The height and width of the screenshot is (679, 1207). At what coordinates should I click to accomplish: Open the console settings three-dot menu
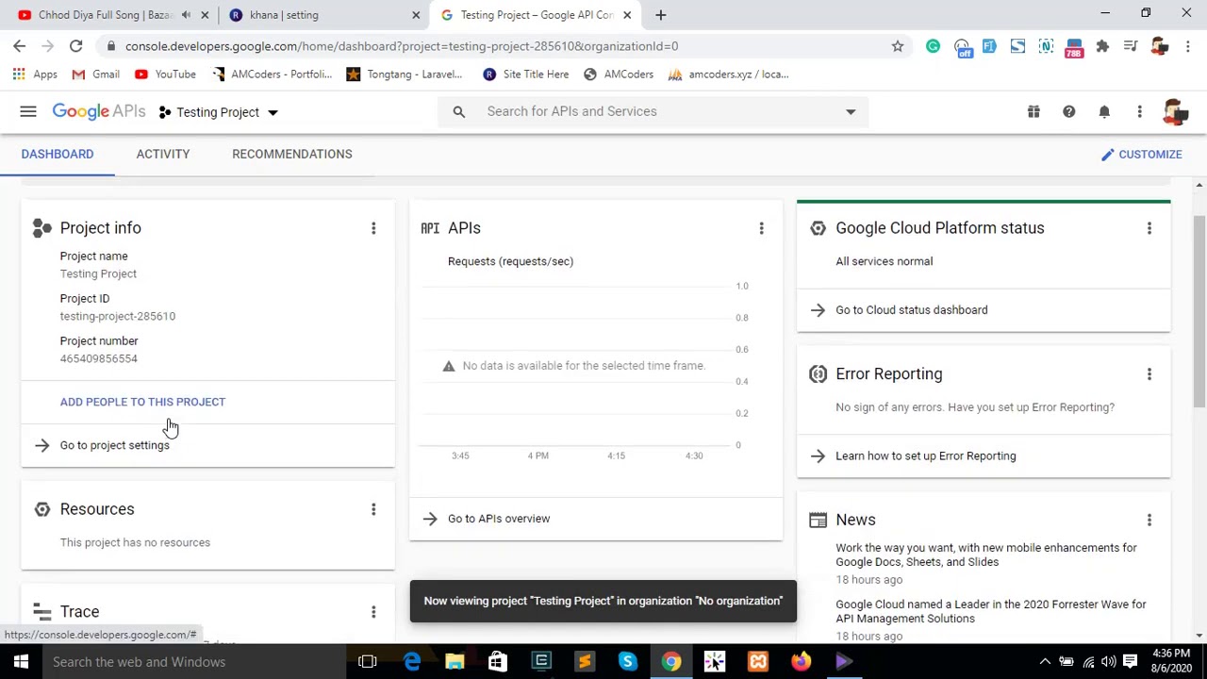tap(1139, 111)
